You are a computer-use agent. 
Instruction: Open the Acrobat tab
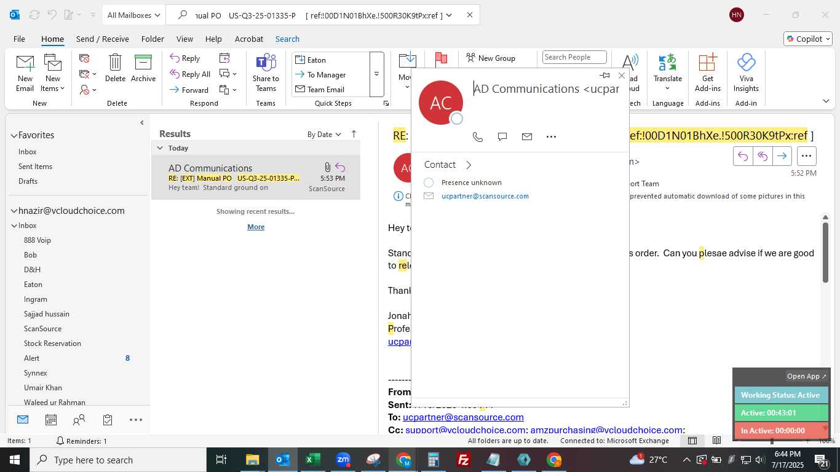pyautogui.click(x=249, y=39)
